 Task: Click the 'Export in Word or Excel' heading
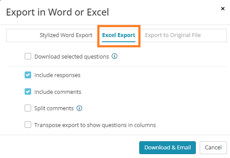click(x=57, y=12)
